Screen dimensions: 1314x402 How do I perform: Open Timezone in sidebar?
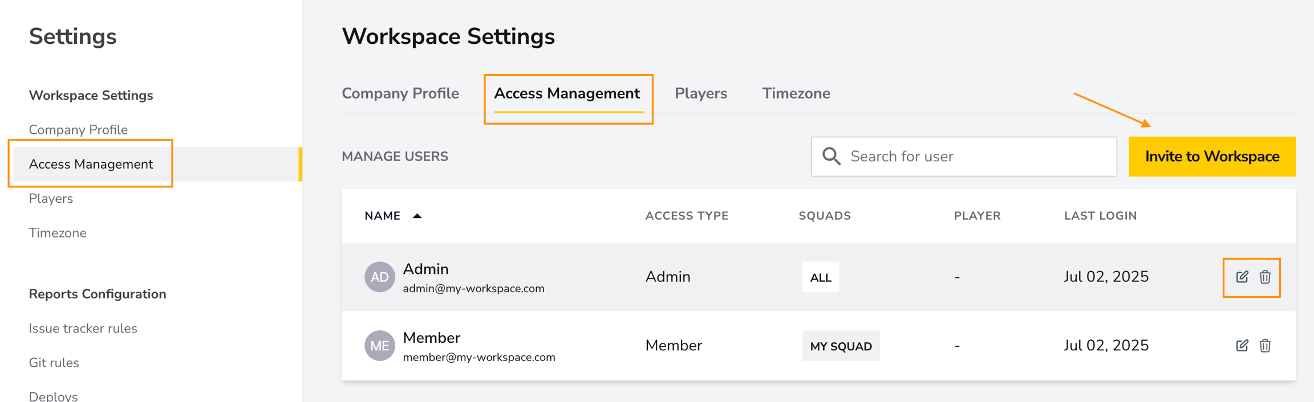58,233
